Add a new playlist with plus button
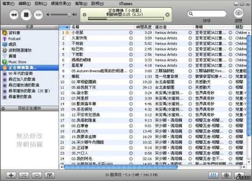 11,175
